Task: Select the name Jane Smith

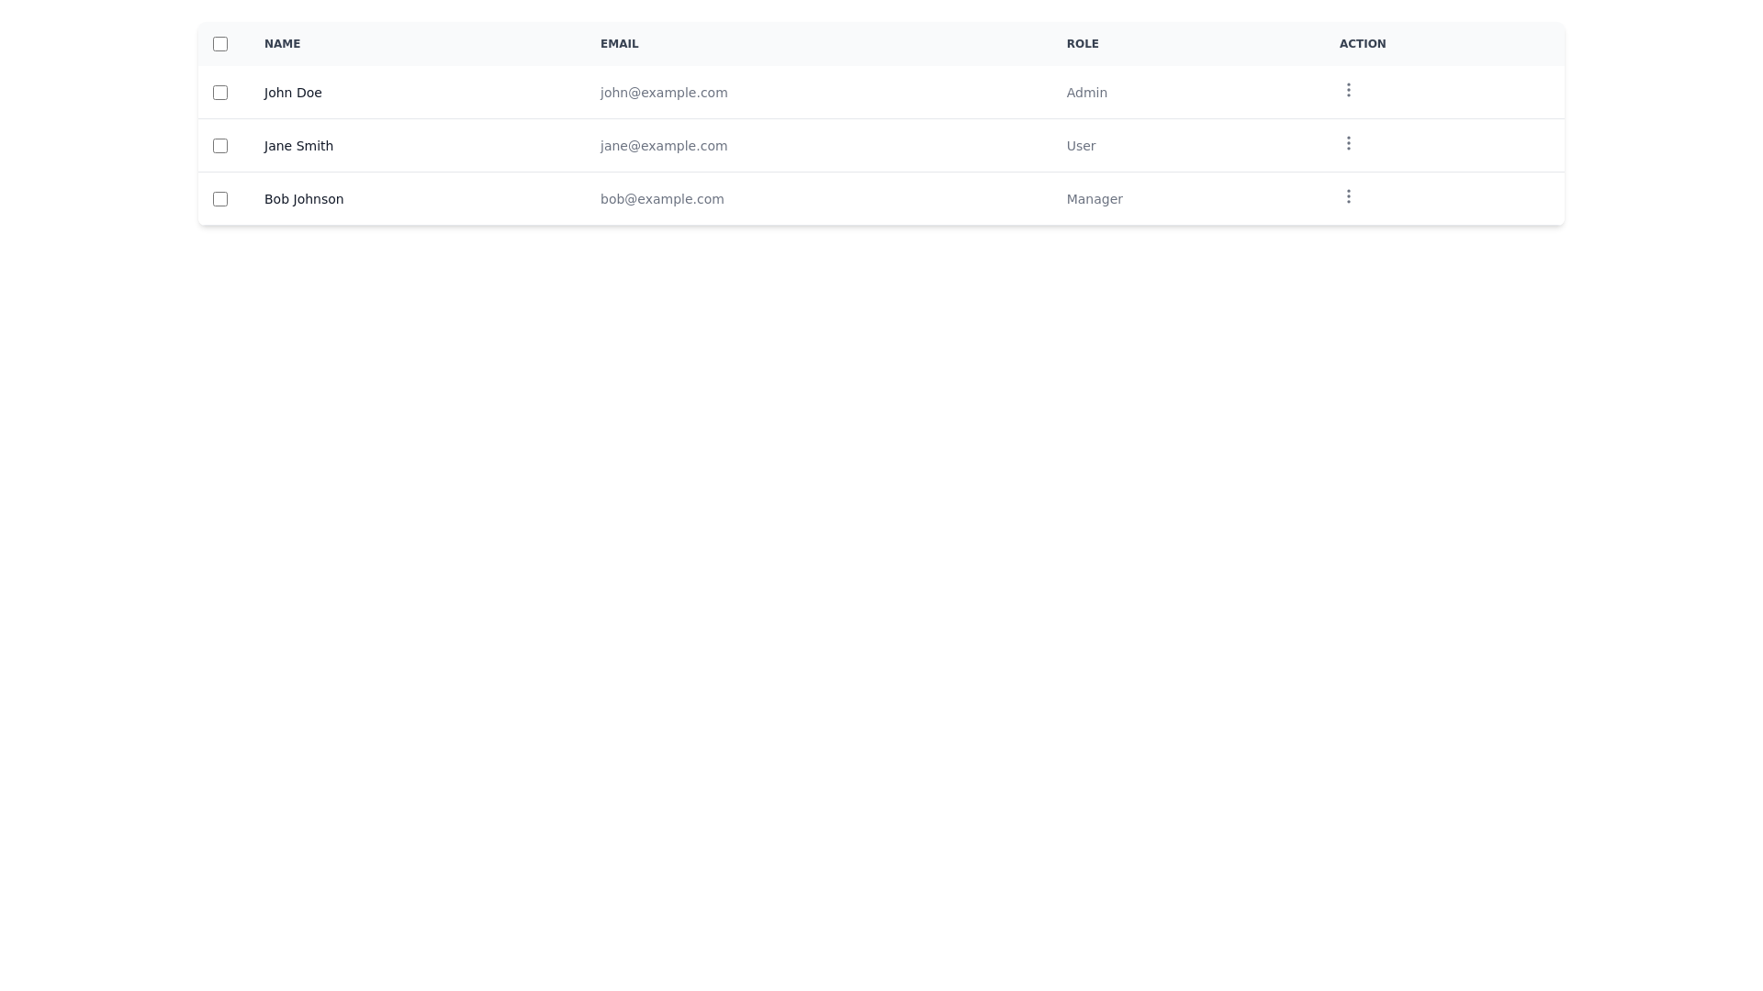Action: click(298, 145)
